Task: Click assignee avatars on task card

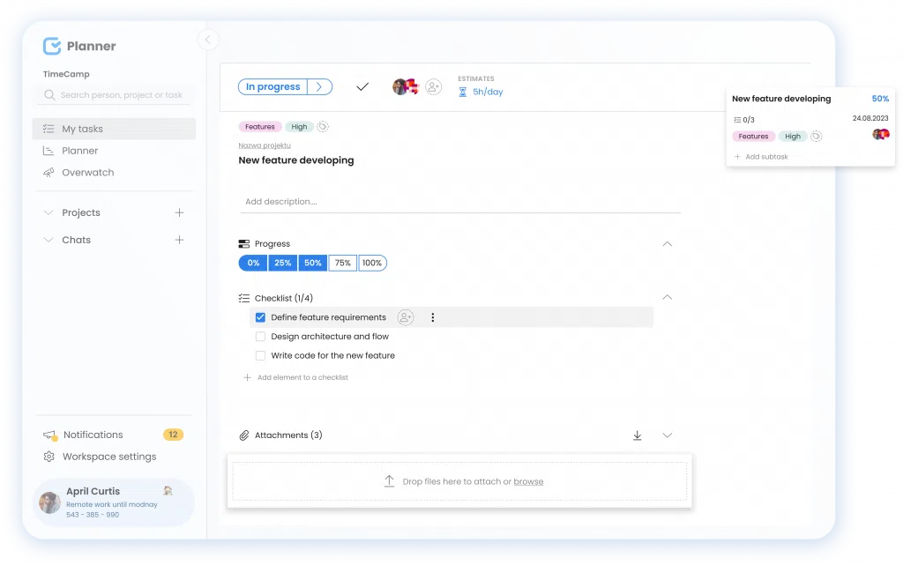Action: 881,135
